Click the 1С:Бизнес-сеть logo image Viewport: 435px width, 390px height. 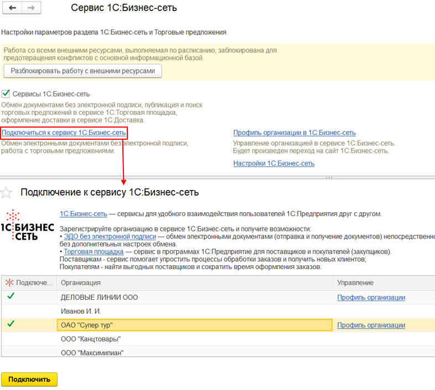click(x=27, y=224)
